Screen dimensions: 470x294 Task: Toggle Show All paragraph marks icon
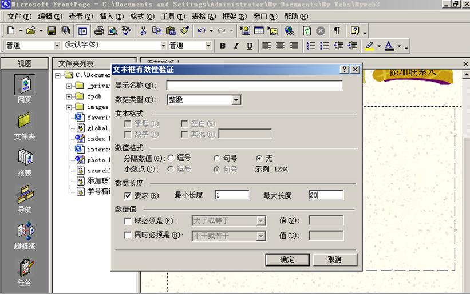[x=337, y=30]
